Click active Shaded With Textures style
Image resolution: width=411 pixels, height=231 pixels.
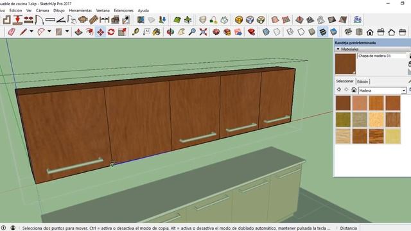[x=322, y=32]
